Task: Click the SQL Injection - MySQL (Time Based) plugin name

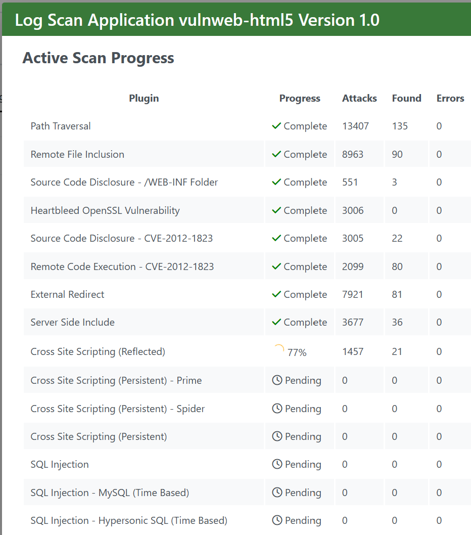Action: click(110, 493)
